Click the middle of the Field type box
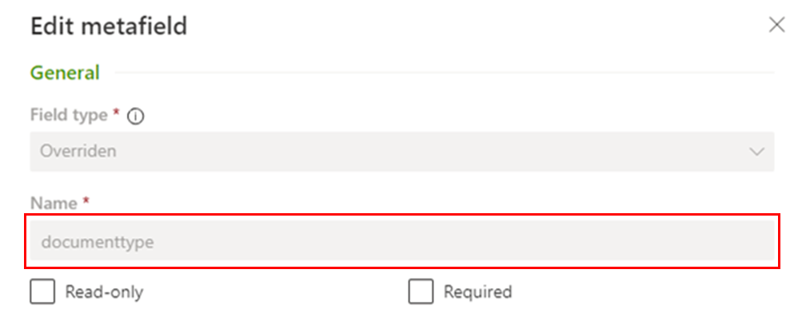 (x=401, y=151)
